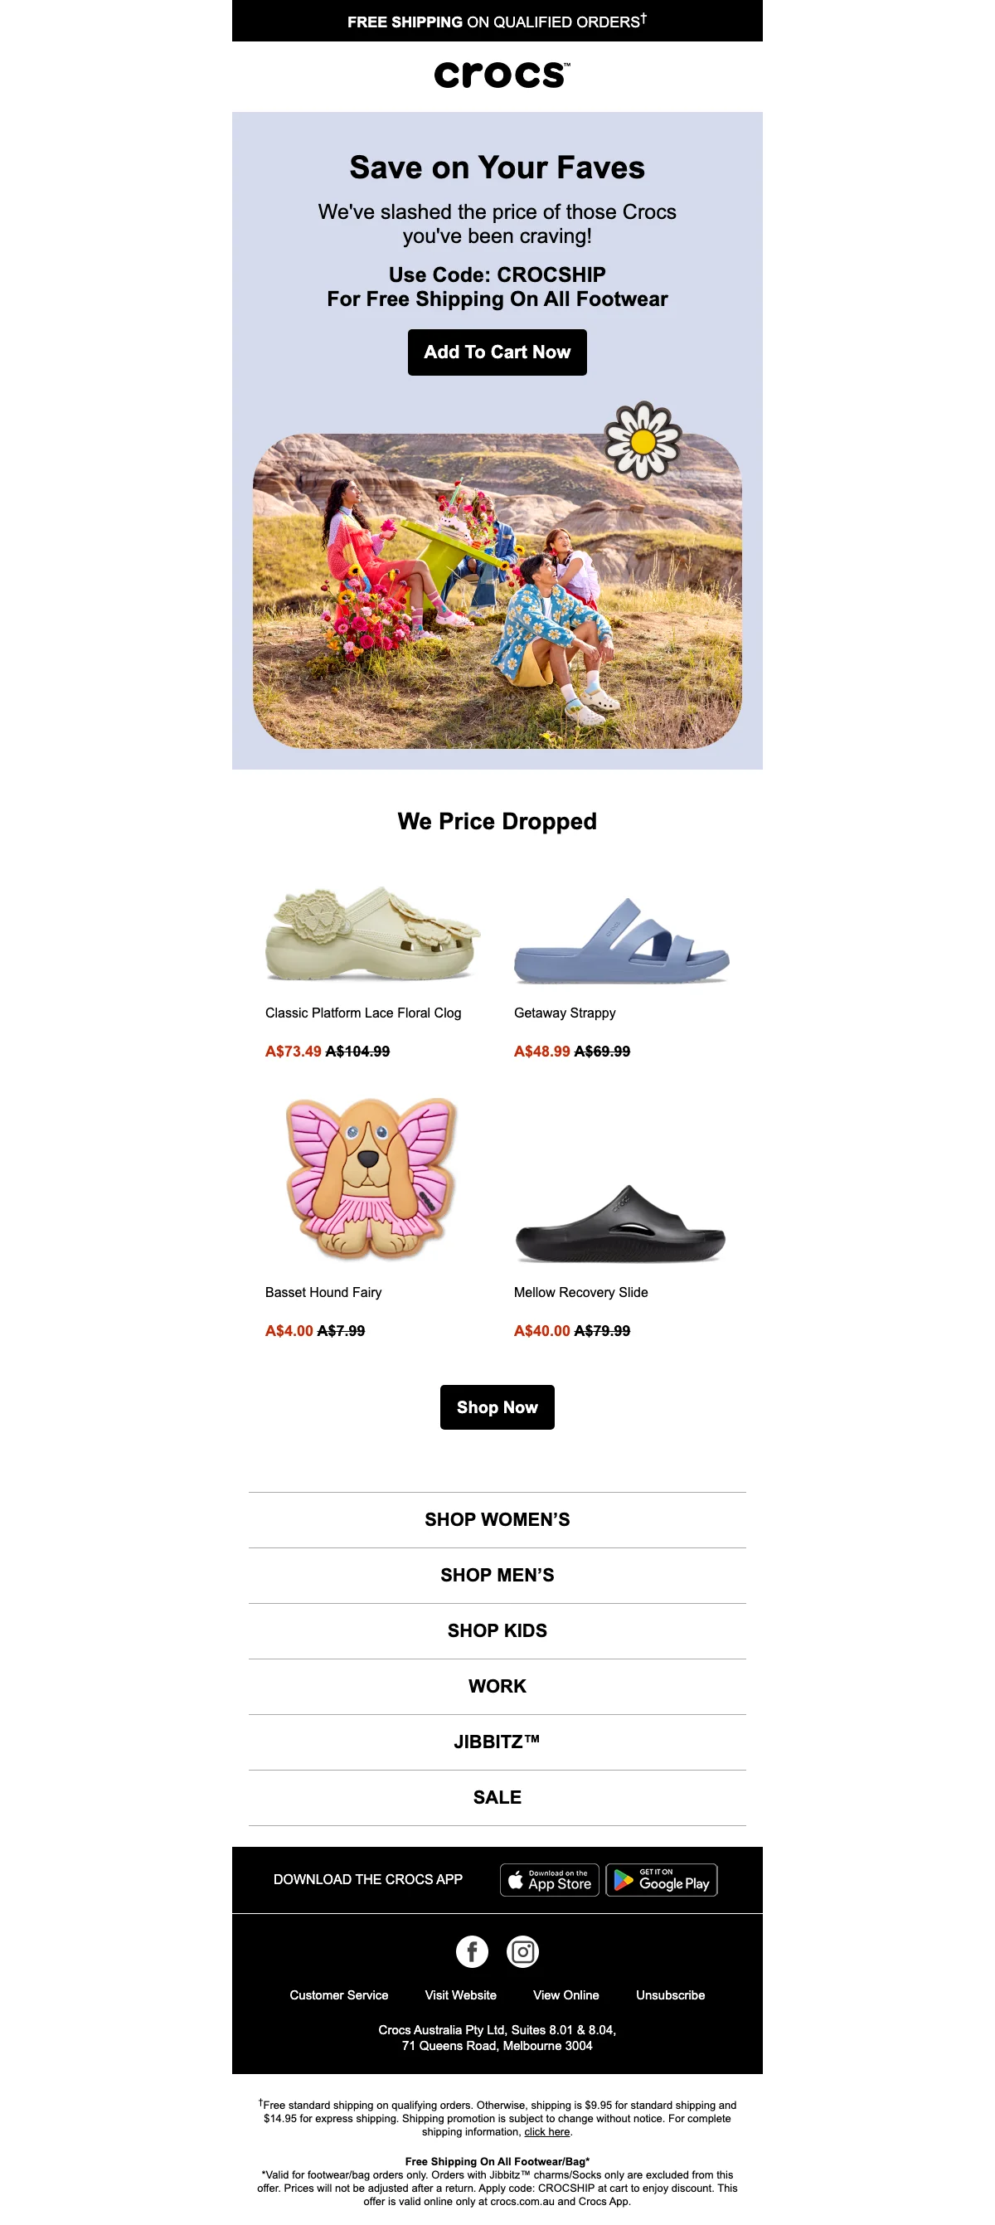Tap the Google Play download badge

click(x=662, y=1879)
